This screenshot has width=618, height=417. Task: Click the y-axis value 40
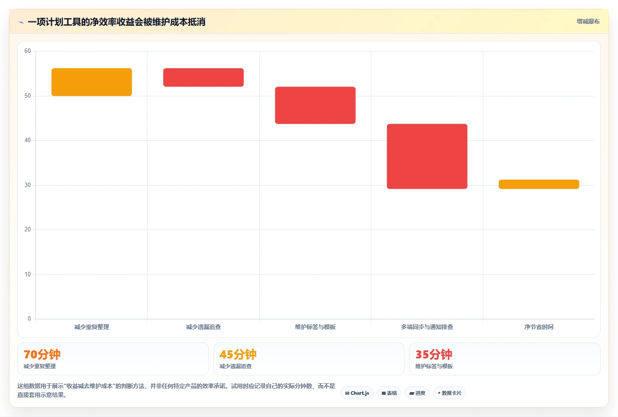click(28, 140)
